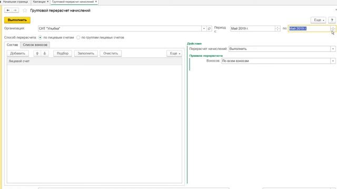The width and height of the screenshot is (337, 189).
Task: Open the Состав tab
Action: (x=12, y=45)
